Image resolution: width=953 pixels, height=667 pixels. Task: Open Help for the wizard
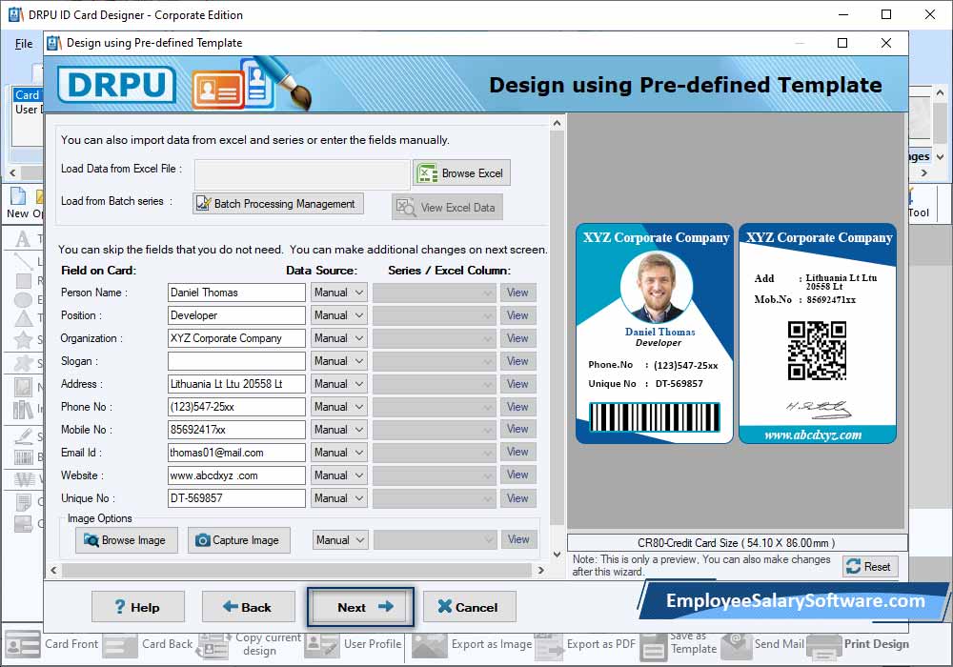(x=138, y=607)
